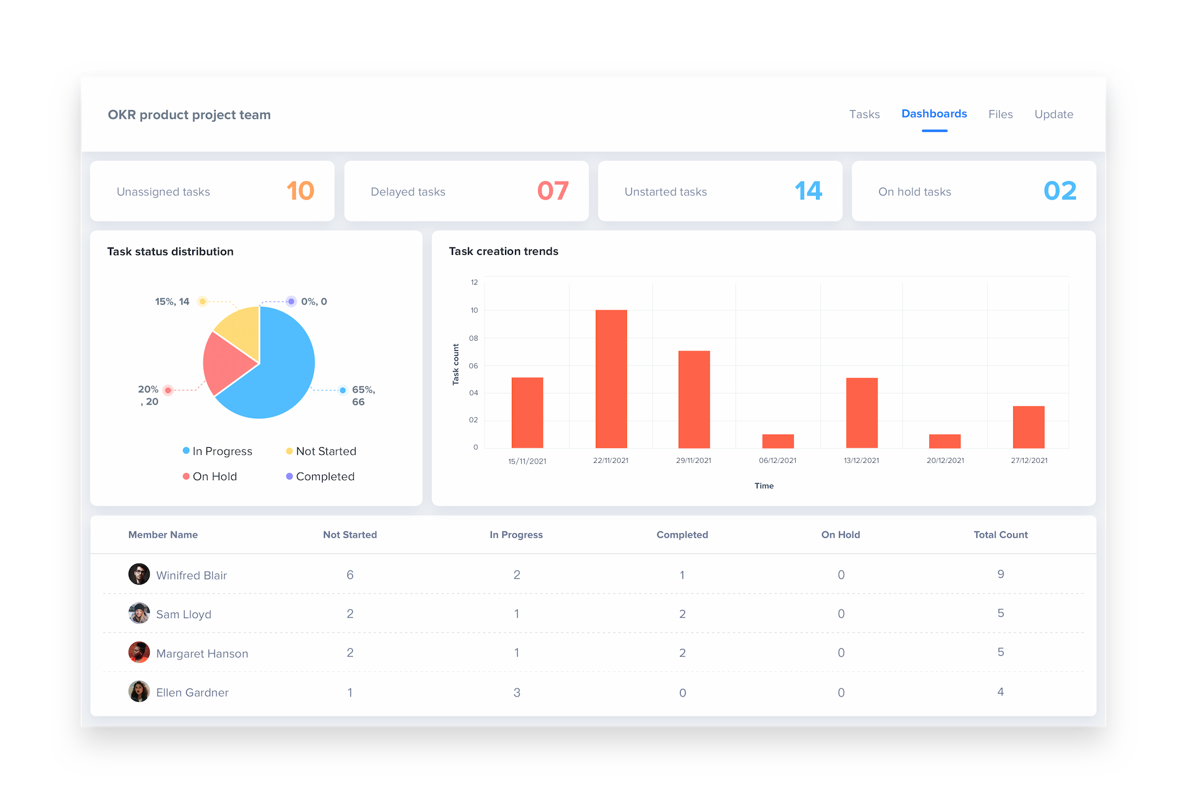1187x803 pixels.
Task: Click the name Sam Lloyd
Action: (x=184, y=614)
